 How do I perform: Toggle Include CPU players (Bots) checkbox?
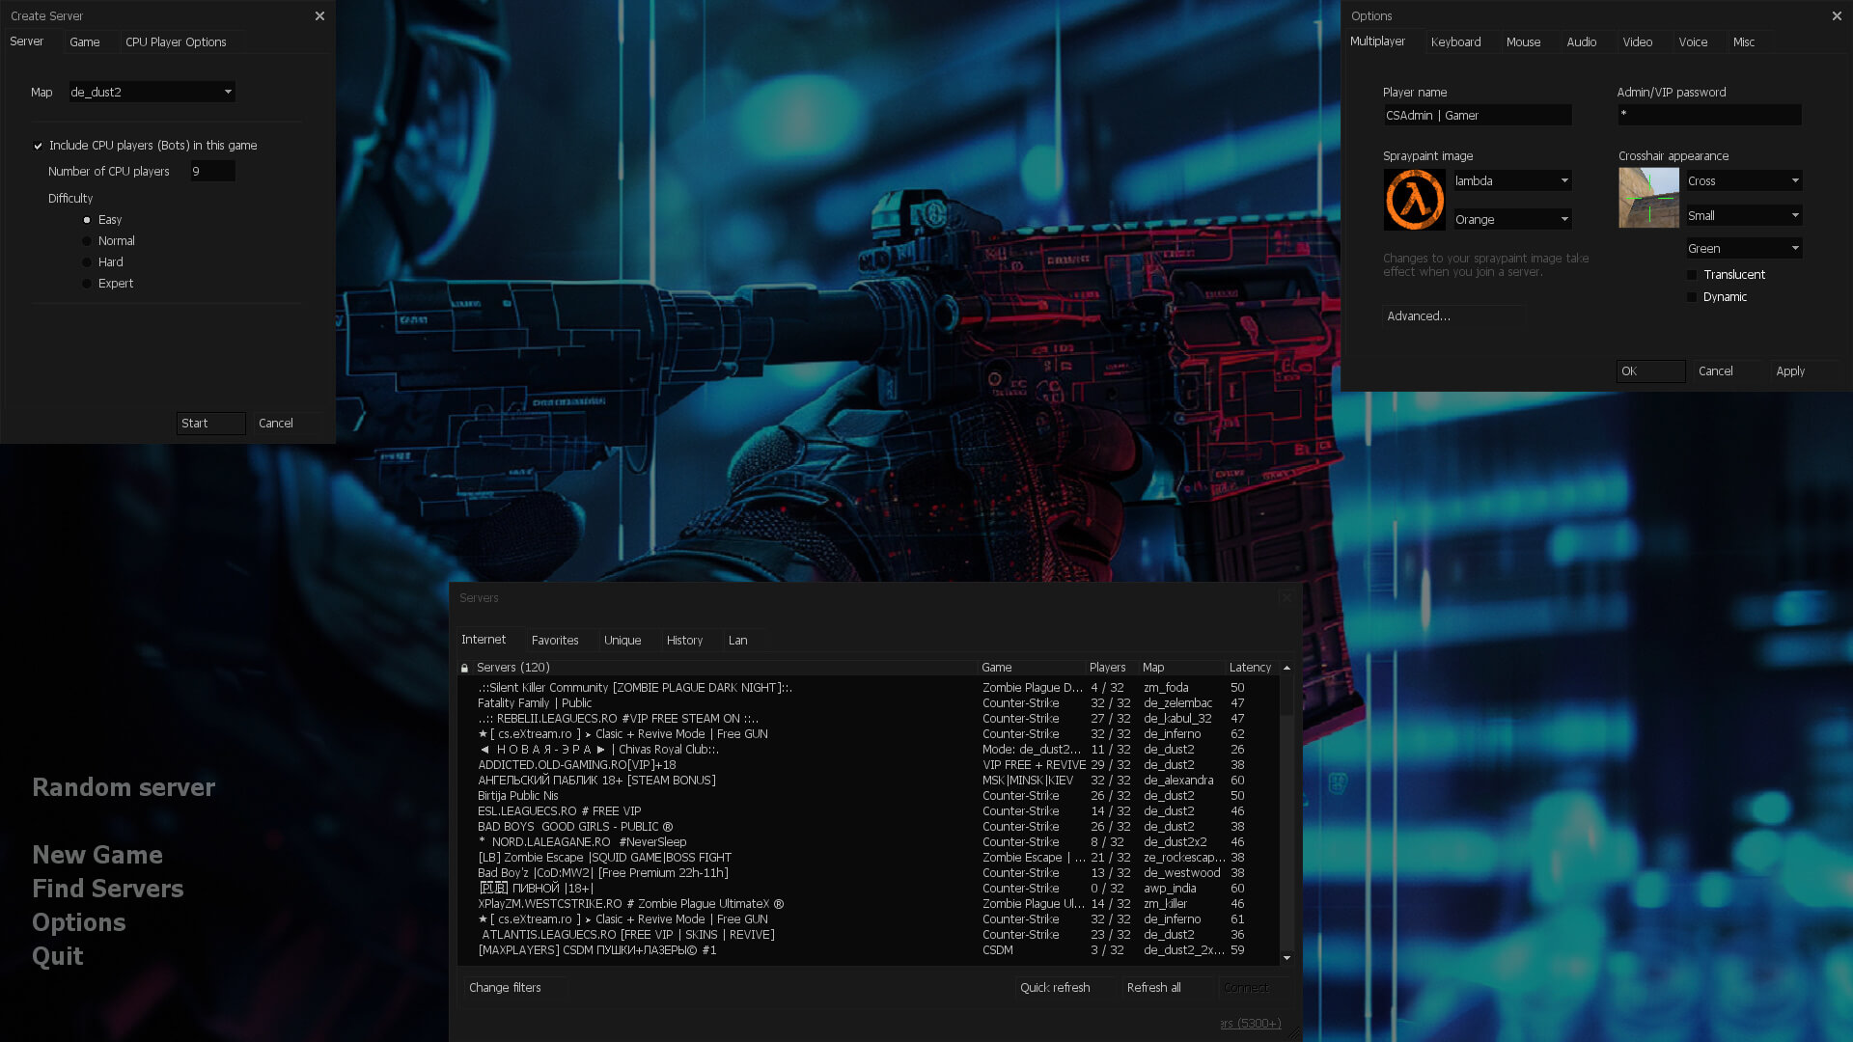(x=39, y=146)
